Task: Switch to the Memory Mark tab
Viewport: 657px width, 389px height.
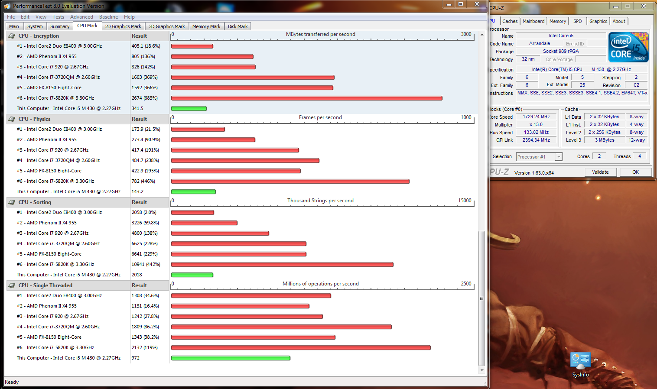Action: (206, 26)
